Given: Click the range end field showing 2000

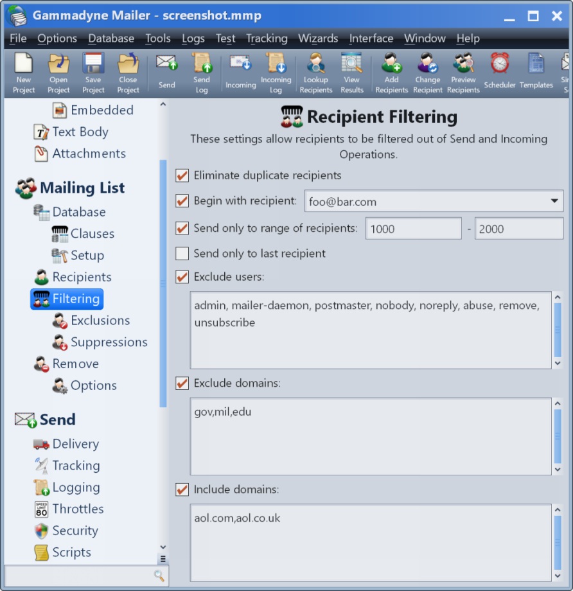Looking at the screenshot, I should (x=519, y=229).
